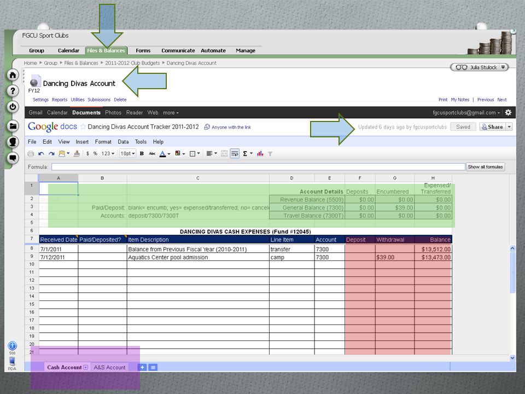Click the Home sidebar icon
Screen dimensions: 525x394
(13, 75)
